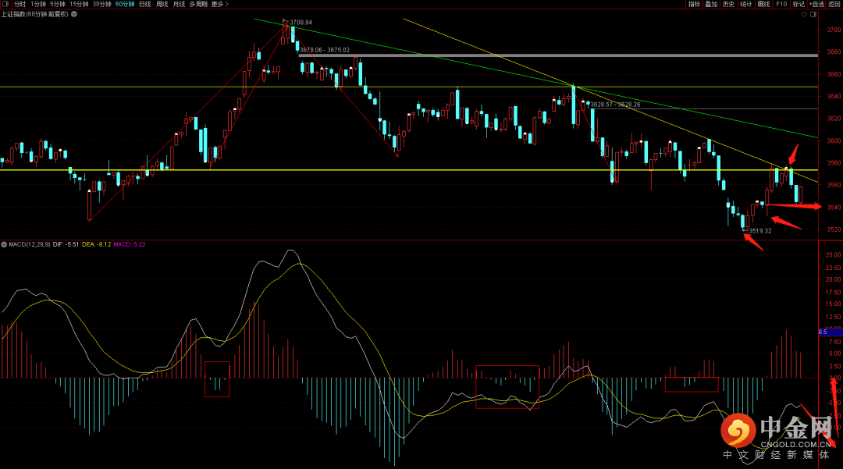Click the 3708.94 peak price label
This screenshot has width=843, height=469.
pyautogui.click(x=301, y=23)
